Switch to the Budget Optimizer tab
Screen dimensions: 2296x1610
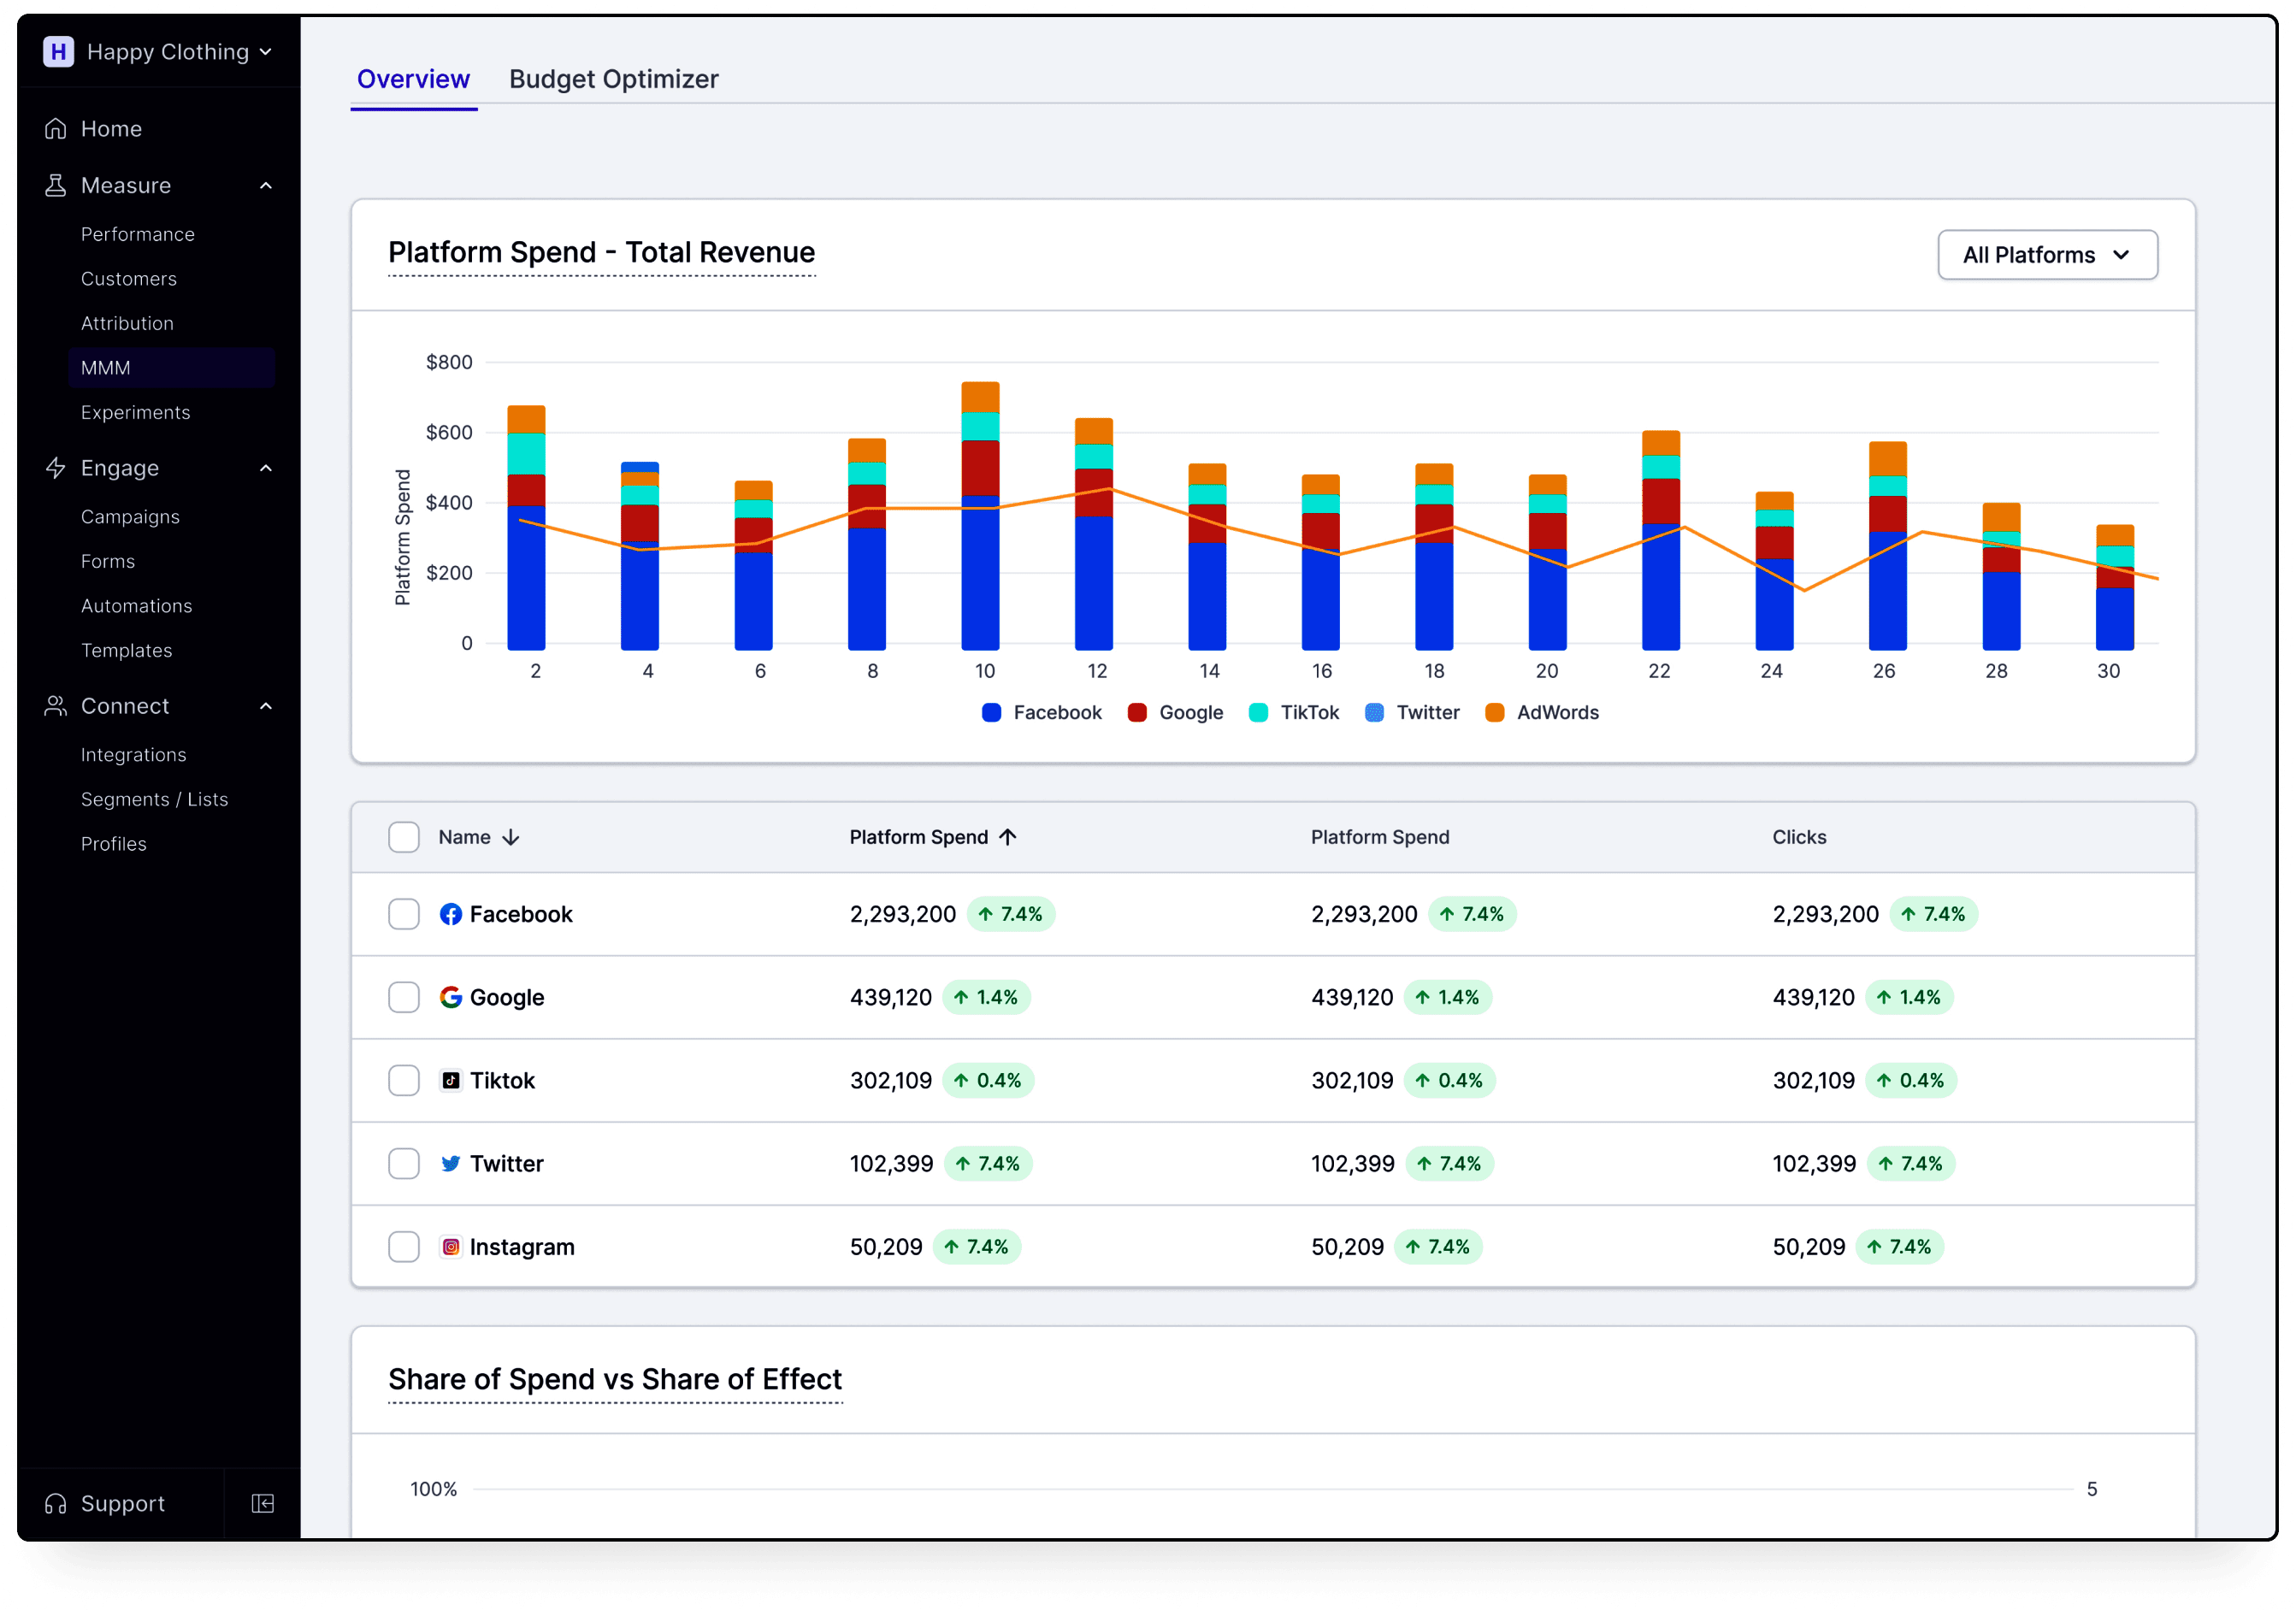[x=613, y=79]
